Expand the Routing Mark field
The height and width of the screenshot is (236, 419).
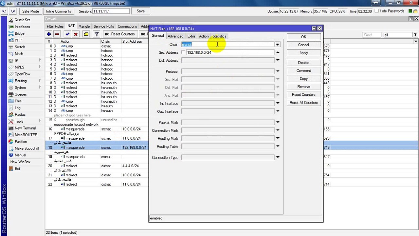pyautogui.click(x=278, y=138)
